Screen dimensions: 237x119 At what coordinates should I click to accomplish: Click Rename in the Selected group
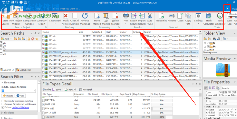(x=172, y=18)
